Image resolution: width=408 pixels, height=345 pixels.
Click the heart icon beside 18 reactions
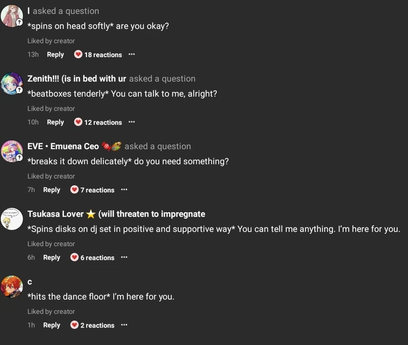point(78,55)
